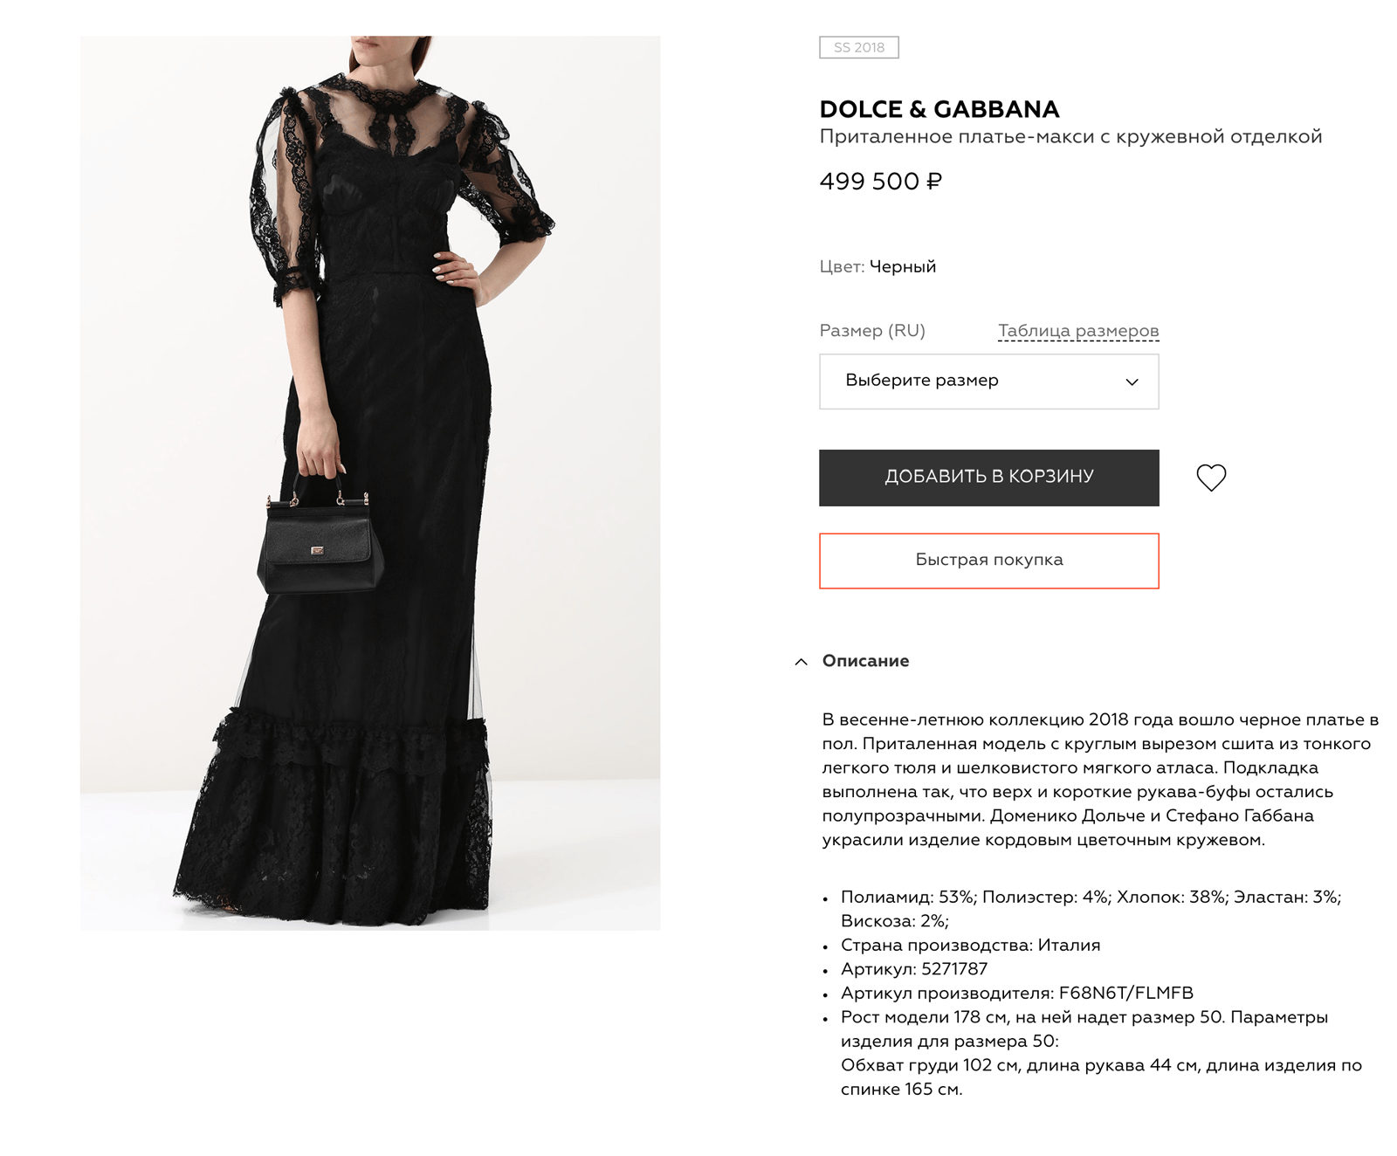Image resolution: width=1397 pixels, height=1156 pixels.
Task: Open the 'Выберите размер' size dropdown
Action: 988,382
